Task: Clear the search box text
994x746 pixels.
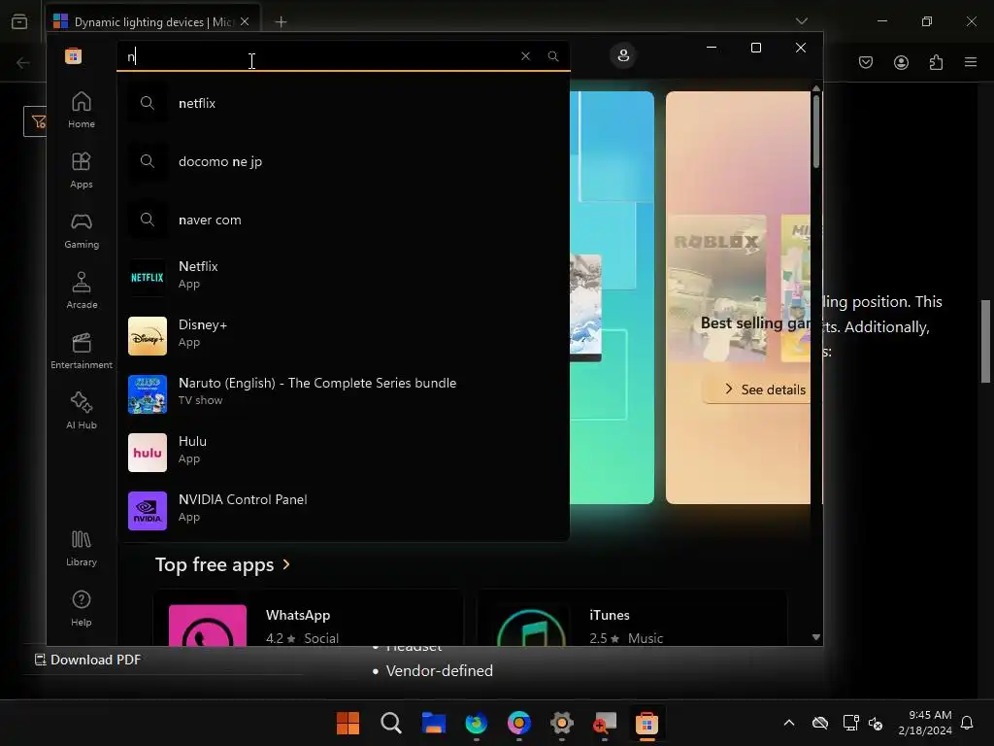Action: [x=525, y=55]
